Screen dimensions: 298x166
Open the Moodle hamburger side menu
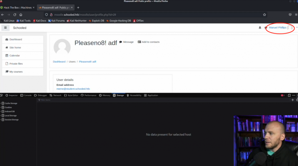5,28
